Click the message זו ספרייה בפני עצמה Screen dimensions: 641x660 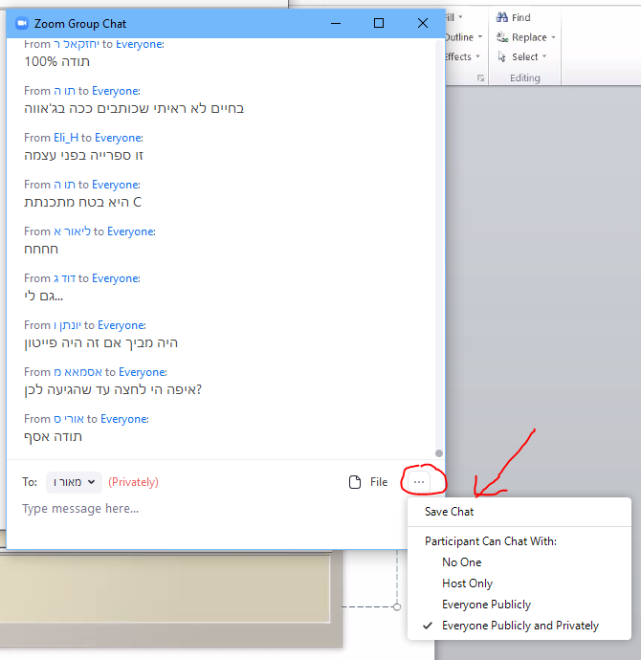[x=84, y=155]
